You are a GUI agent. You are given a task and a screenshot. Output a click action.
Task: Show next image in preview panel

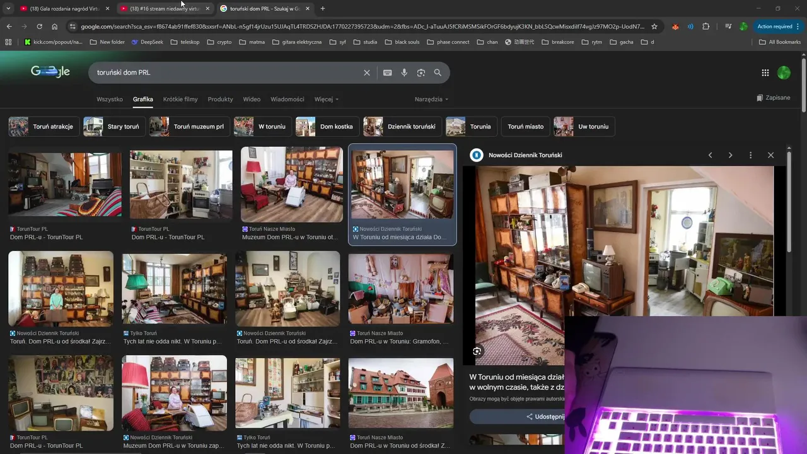[x=730, y=155]
